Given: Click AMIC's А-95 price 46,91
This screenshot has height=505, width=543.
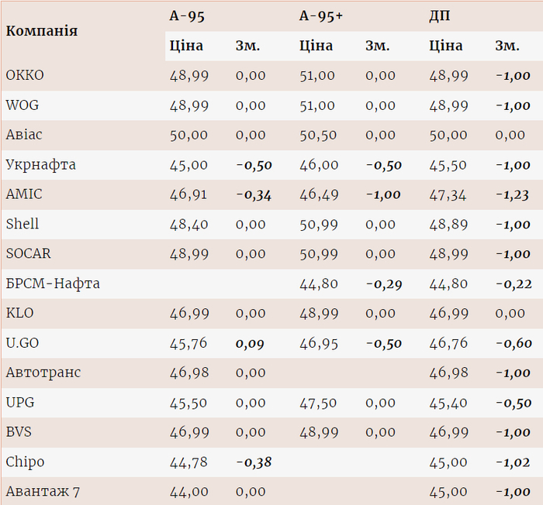Looking at the screenshot, I should coord(188,194).
